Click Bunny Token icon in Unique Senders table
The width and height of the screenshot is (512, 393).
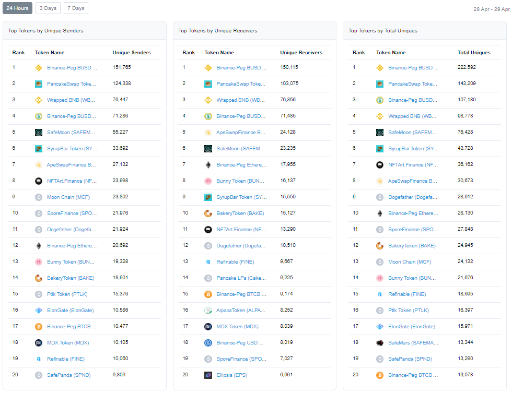click(x=39, y=262)
